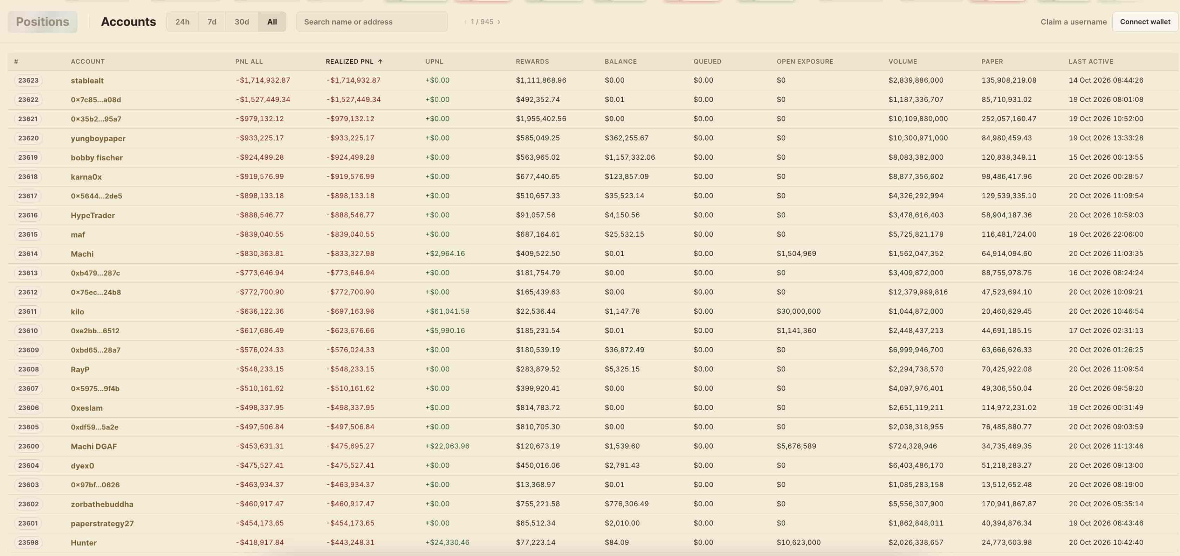
Task: Sort by Last Active column header
Action: point(1091,61)
